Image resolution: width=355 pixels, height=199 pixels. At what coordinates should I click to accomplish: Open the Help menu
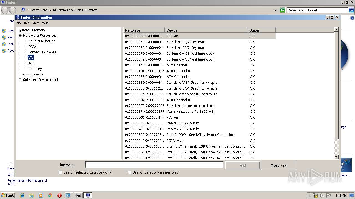pos(45,23)
